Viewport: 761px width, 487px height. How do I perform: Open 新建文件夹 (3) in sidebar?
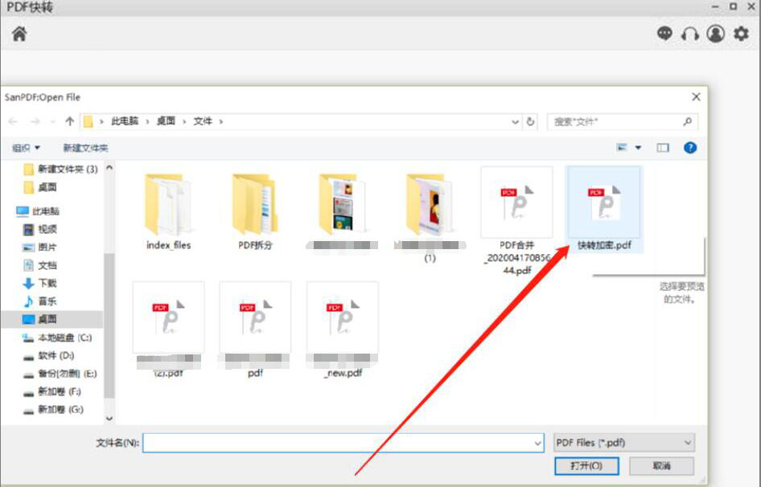pyautogui.click(x=60, y=169)
